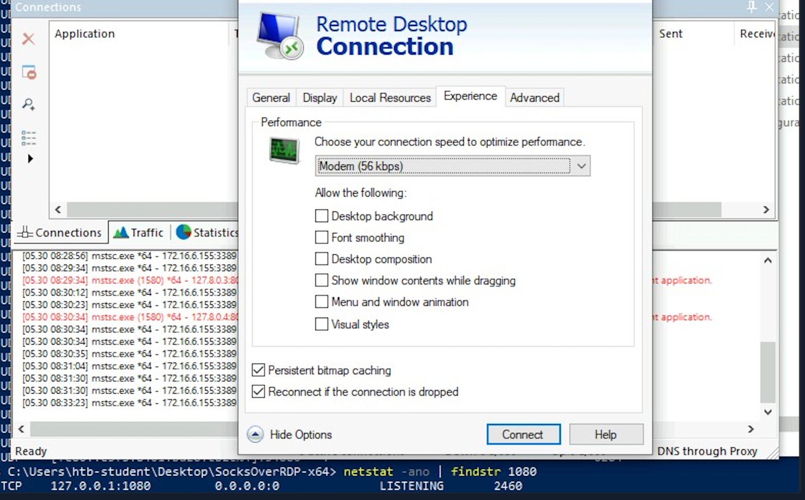Check Show window contents while dragging
This screenshot has height=500, width=805.
[321, 280]
